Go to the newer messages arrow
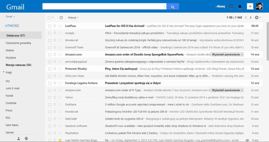This screenshot has width=269, height=142. click(246, 17)
